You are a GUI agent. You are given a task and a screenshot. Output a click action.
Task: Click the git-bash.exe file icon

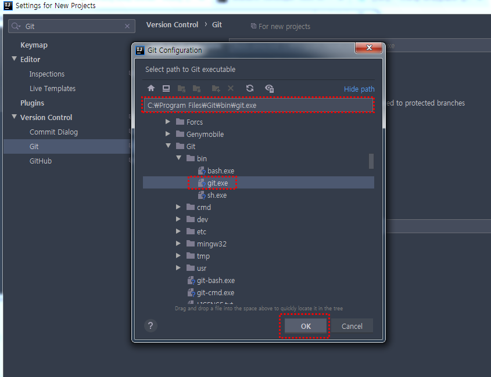(x=191, y=281)
